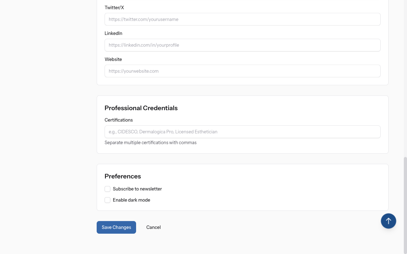The height and width of the screenshot is (254, 407).
Task: Select the Website URL input field
Action: point(242,71)
